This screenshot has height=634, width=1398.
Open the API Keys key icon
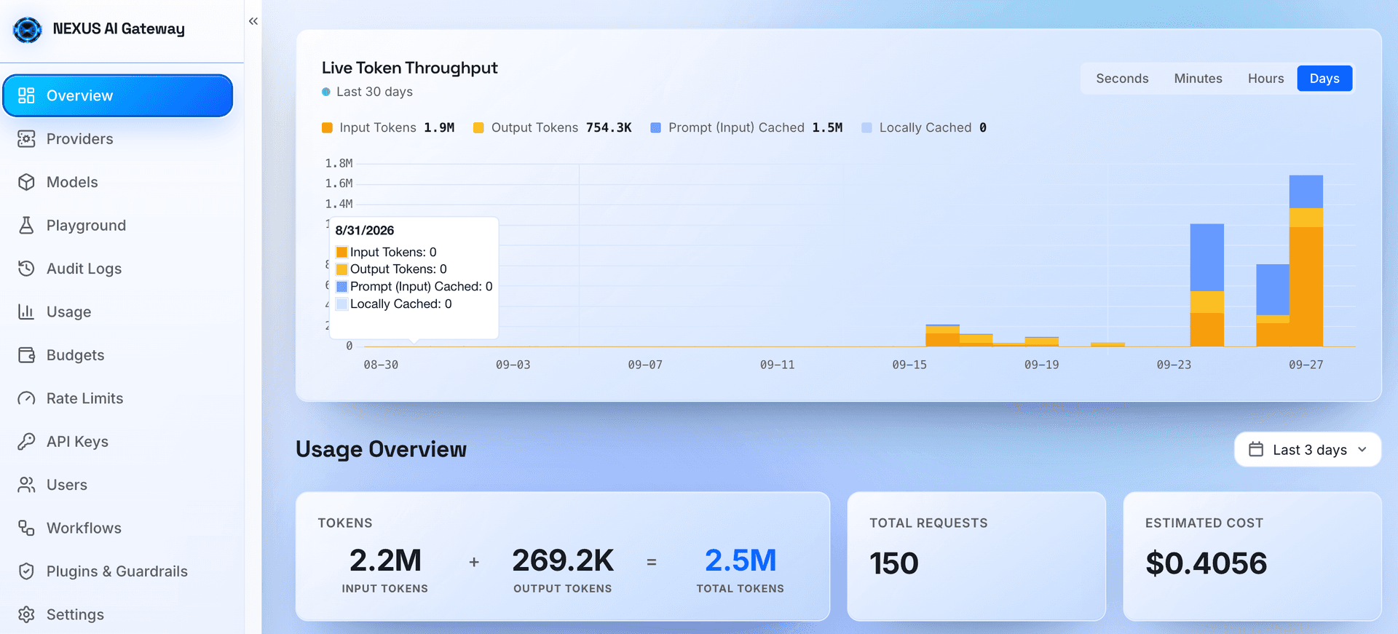26,442
